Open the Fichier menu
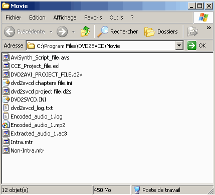This screenshot has width=215, height=195. pos(14,17)
